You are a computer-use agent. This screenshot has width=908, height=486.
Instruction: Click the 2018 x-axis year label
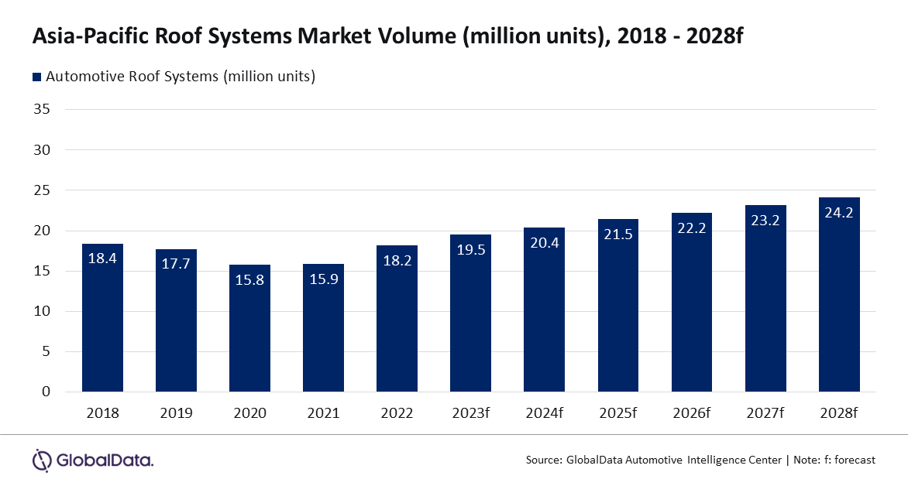102,413
